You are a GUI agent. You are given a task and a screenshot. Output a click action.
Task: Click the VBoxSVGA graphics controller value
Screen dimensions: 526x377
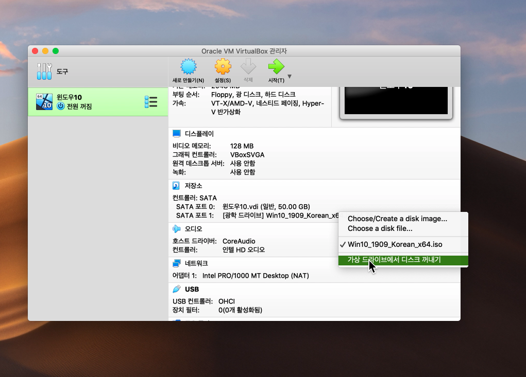[x=247, y=155]
